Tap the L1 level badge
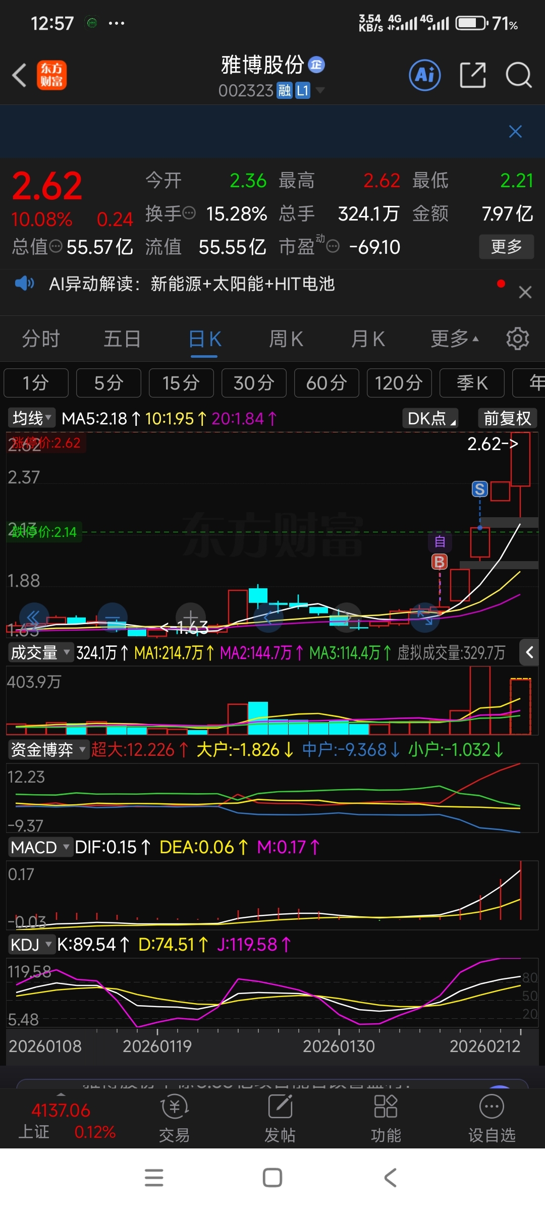Image resolution: width=545 pixels, height=1211 pixels. coord(302,91)
